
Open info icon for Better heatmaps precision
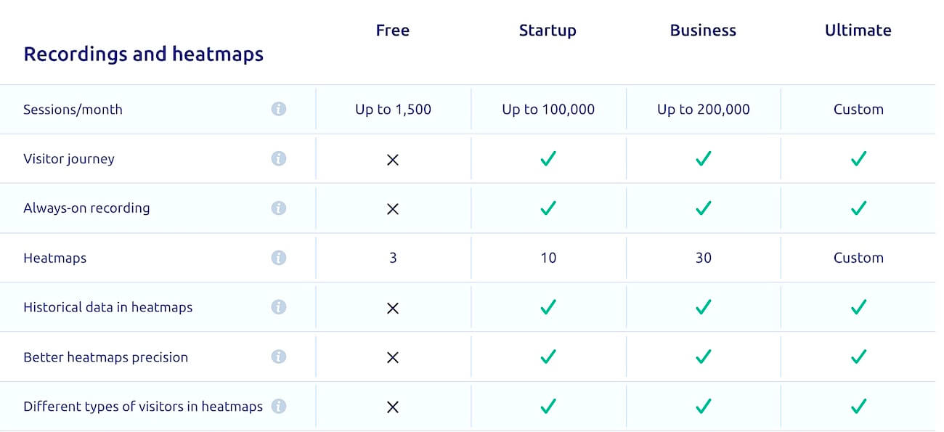(279, 356)
